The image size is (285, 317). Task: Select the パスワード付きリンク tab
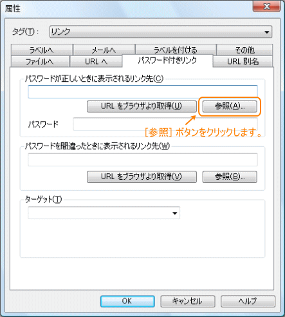tap(167, 61)
